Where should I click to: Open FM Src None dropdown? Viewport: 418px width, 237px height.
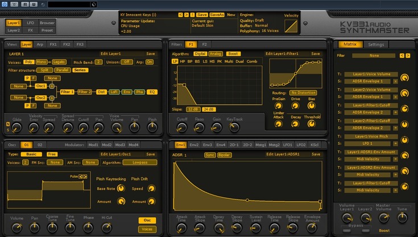point(55,163)
